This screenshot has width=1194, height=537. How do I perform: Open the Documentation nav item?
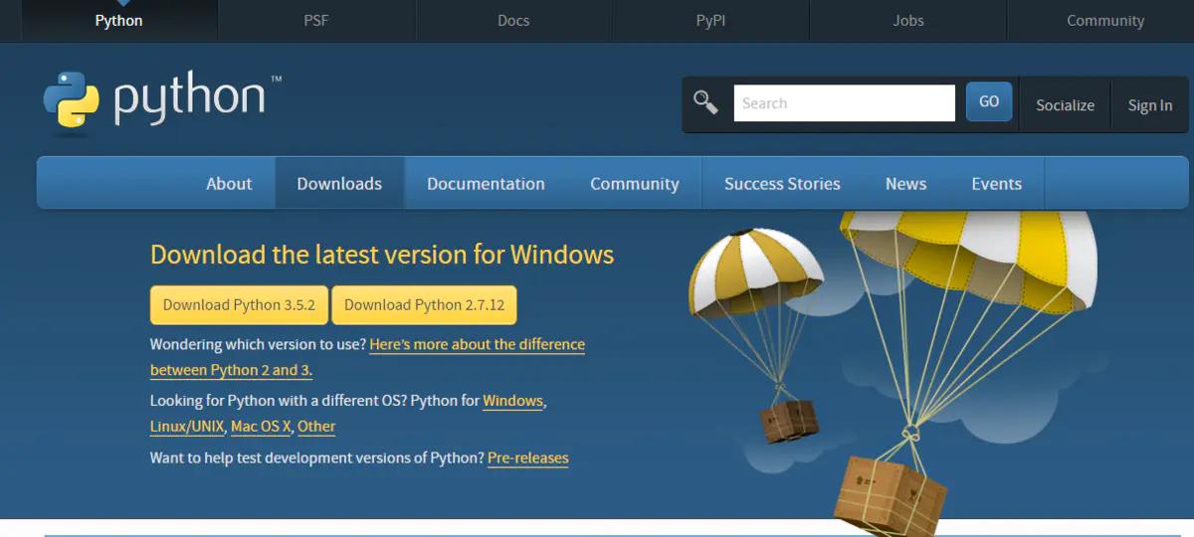point(486,184)
